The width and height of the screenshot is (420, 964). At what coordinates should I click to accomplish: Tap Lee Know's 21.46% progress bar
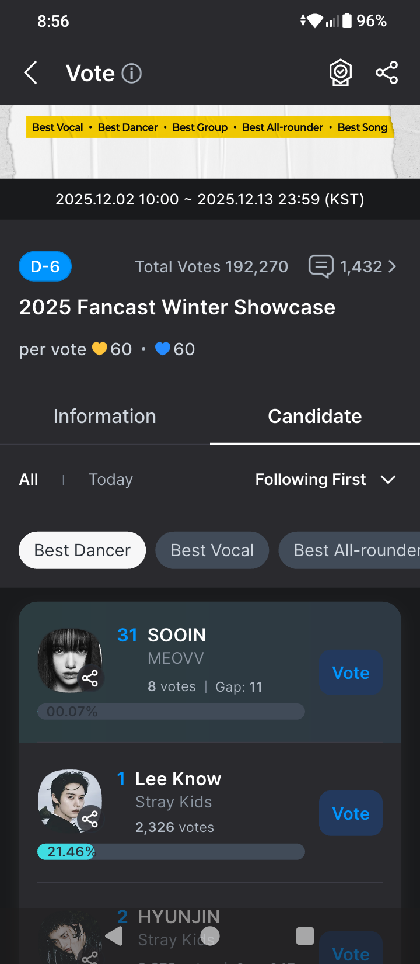pyautogui.click(x=171, y=852)
